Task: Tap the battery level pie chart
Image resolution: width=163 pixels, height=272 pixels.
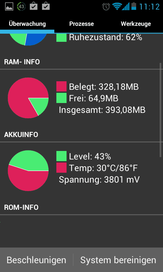Action: [28, 171]
